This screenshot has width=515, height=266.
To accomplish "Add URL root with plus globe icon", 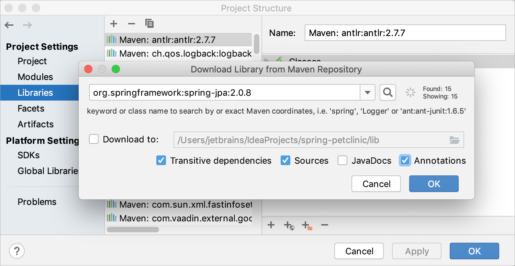I will (289, 225).
